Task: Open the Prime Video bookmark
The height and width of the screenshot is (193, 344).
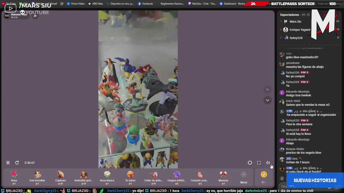Action: tap(76, 4)
